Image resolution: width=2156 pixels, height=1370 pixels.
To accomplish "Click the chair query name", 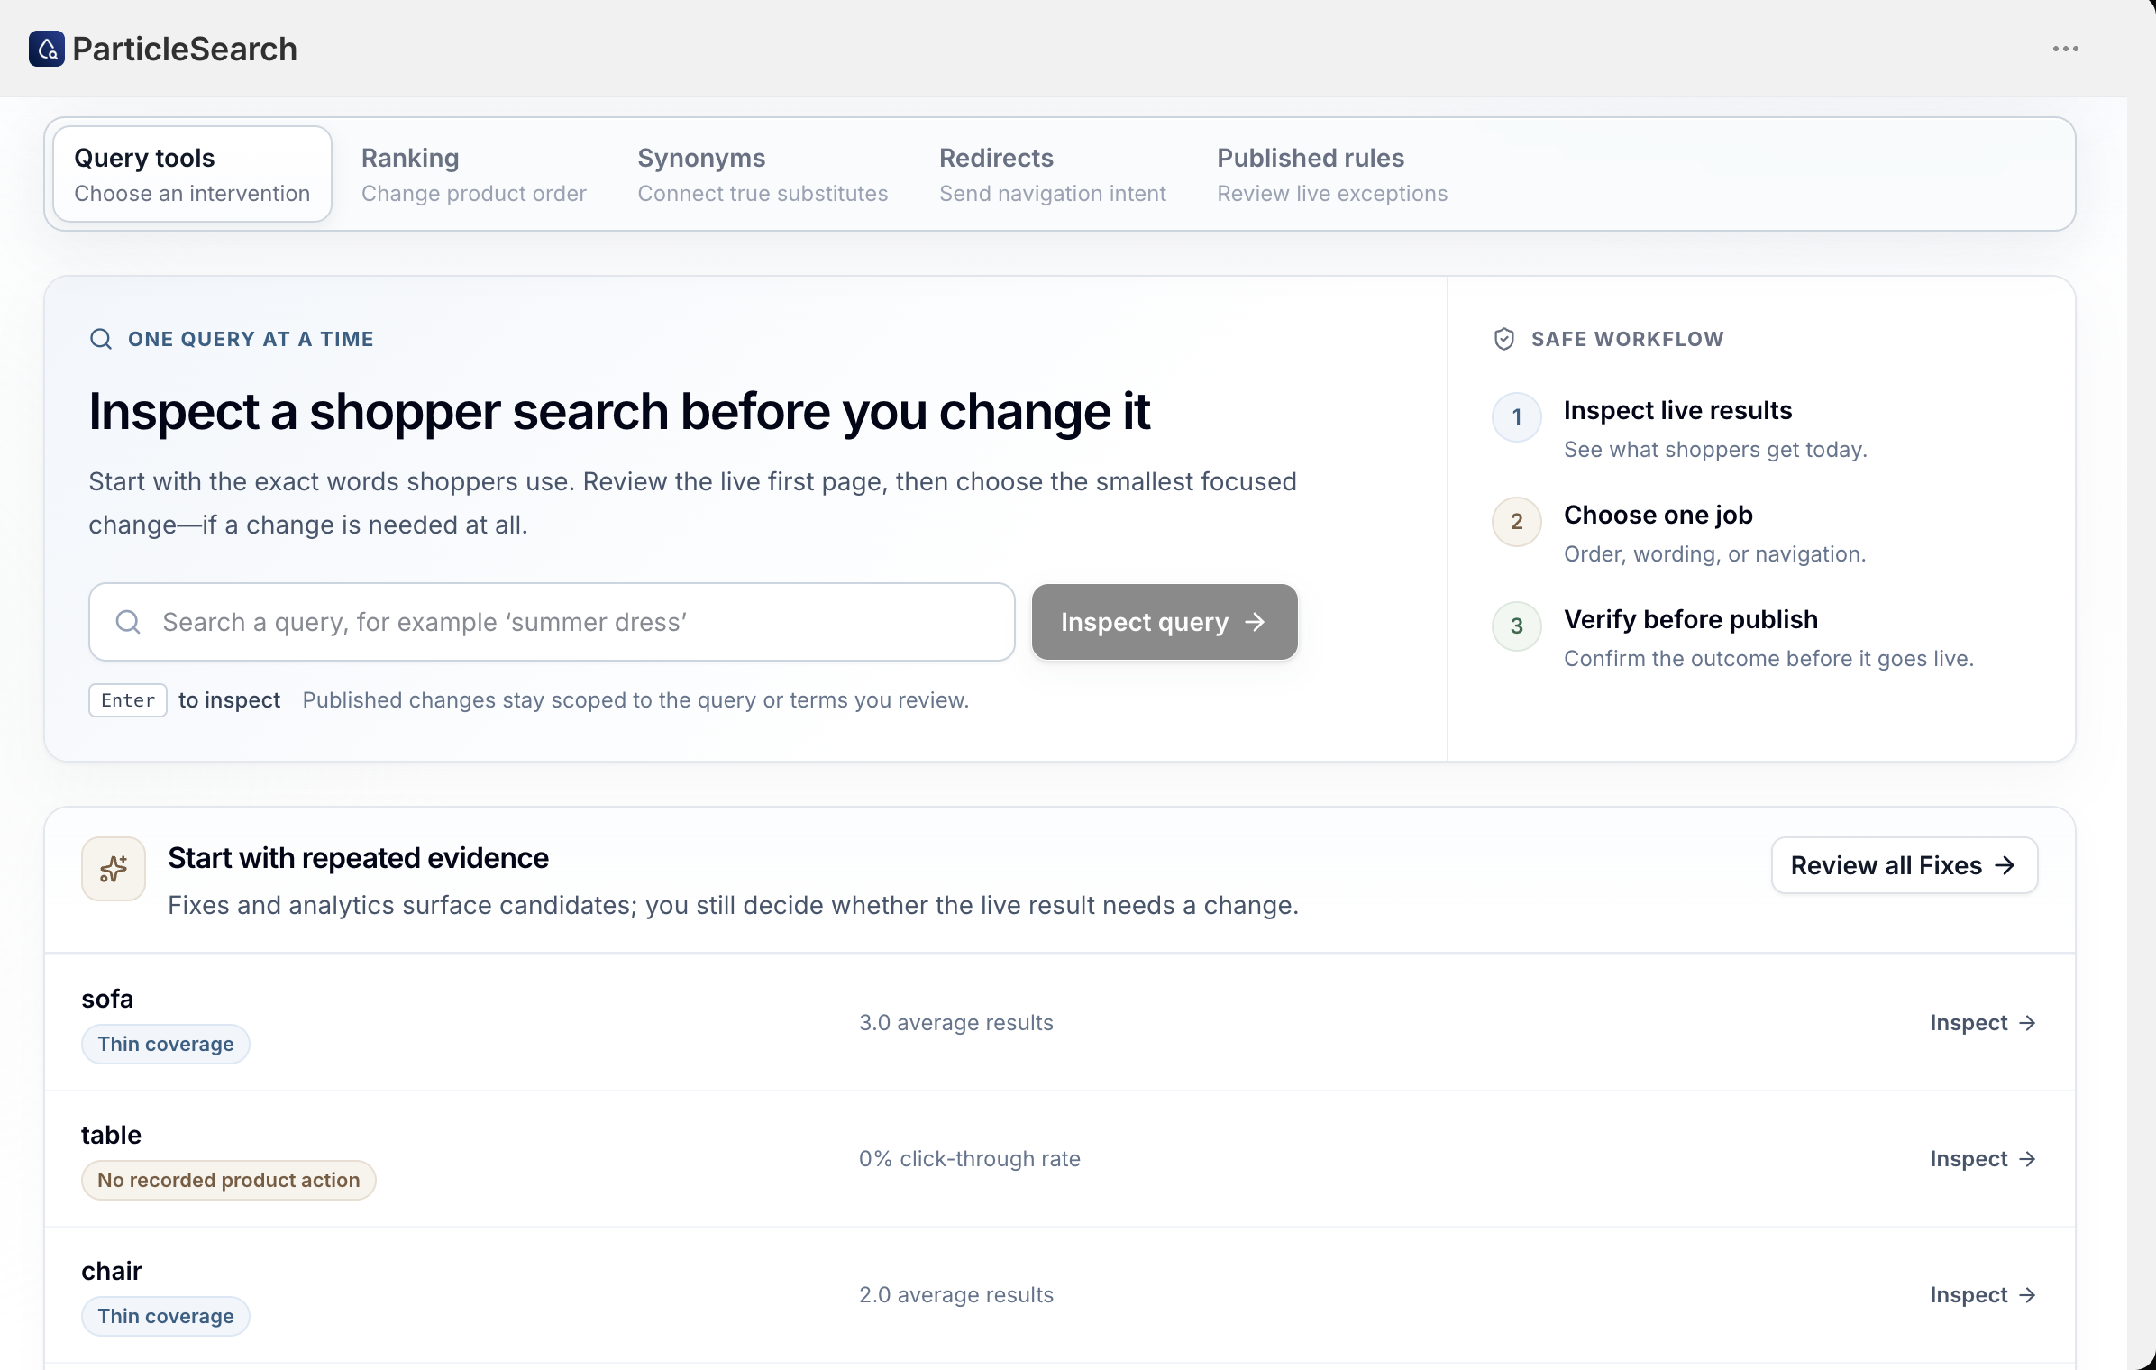I will click(112, 1271).
